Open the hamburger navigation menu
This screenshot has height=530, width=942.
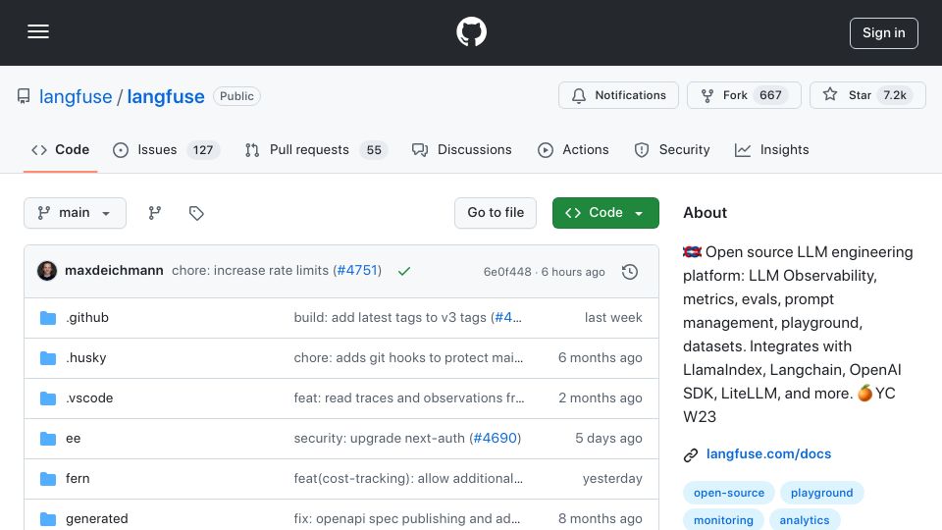(38, 31)
